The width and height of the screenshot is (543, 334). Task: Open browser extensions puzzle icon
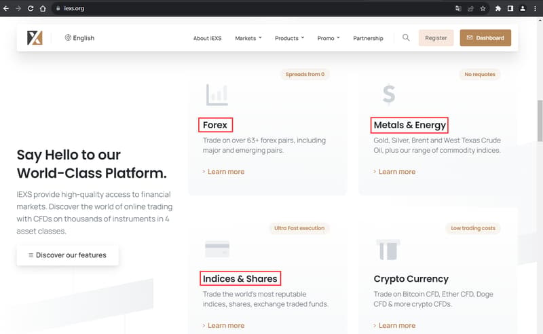click(x=498, y=8)
